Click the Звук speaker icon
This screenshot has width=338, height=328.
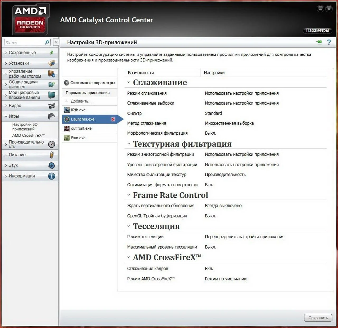52,165
